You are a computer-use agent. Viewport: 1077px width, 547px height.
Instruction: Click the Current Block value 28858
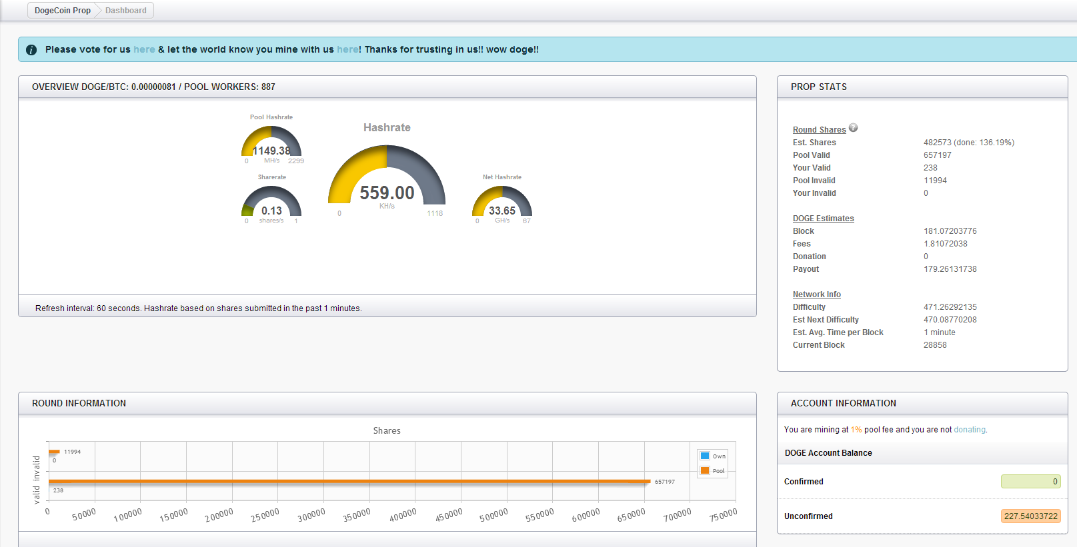[935, 345]
